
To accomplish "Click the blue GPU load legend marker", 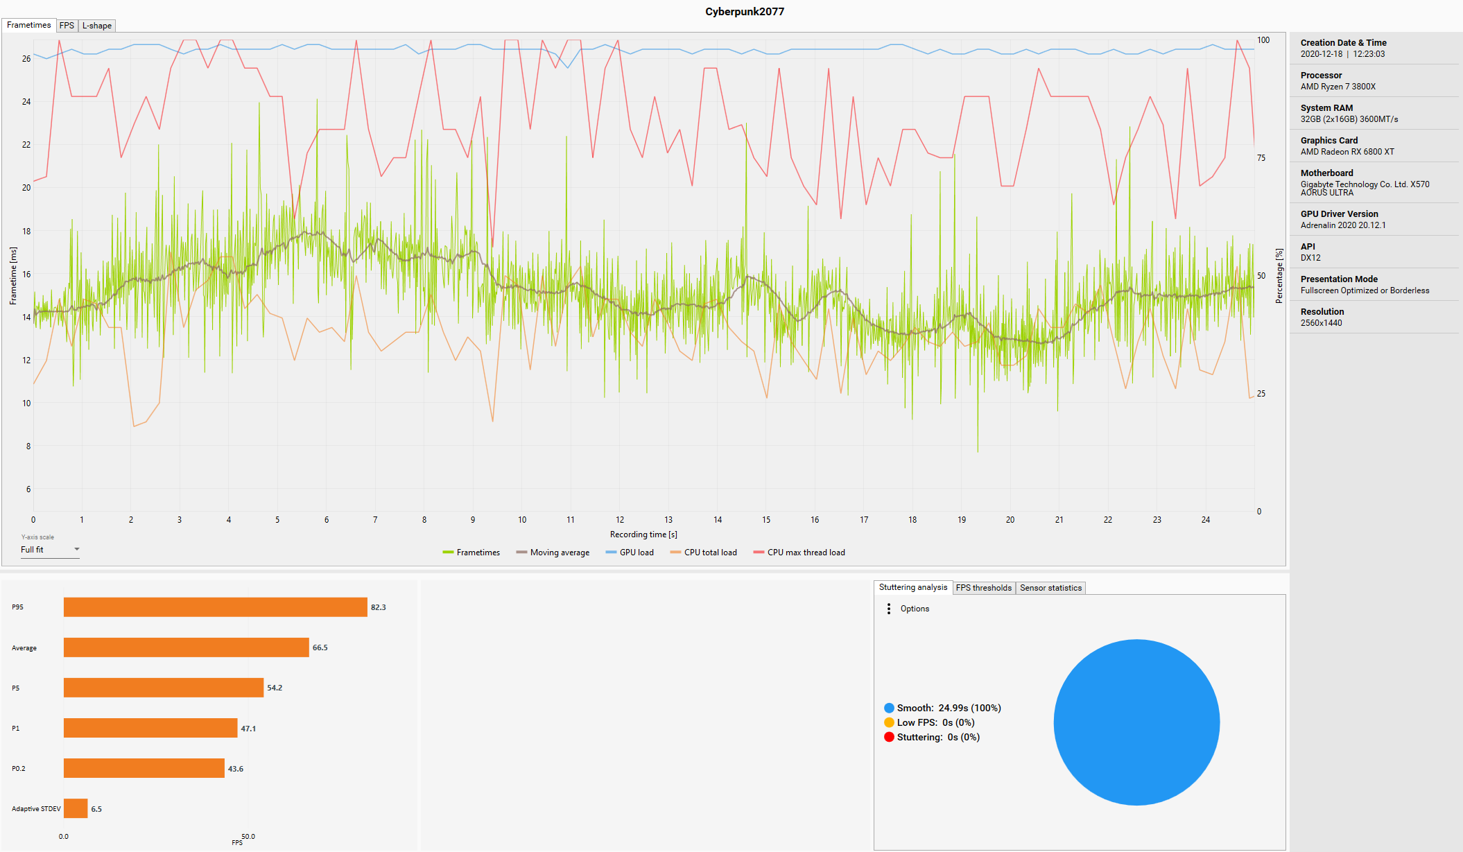I will 611,553.
